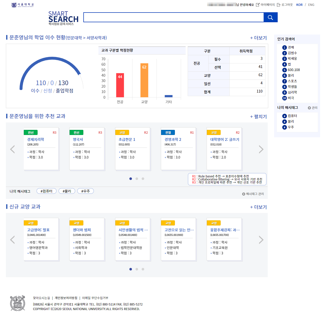This screenshot has width=326, height=329.
Task: Go to previous recommended courses with left arrow
Action: [12, 149]
